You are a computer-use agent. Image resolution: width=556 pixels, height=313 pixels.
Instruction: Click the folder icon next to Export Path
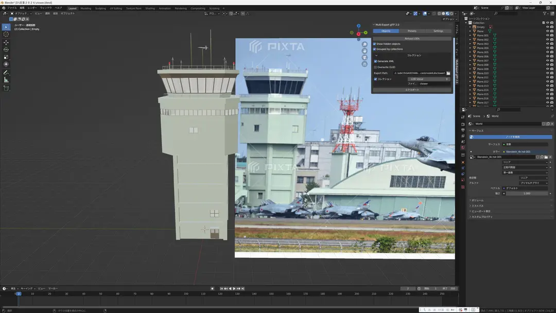448,73
